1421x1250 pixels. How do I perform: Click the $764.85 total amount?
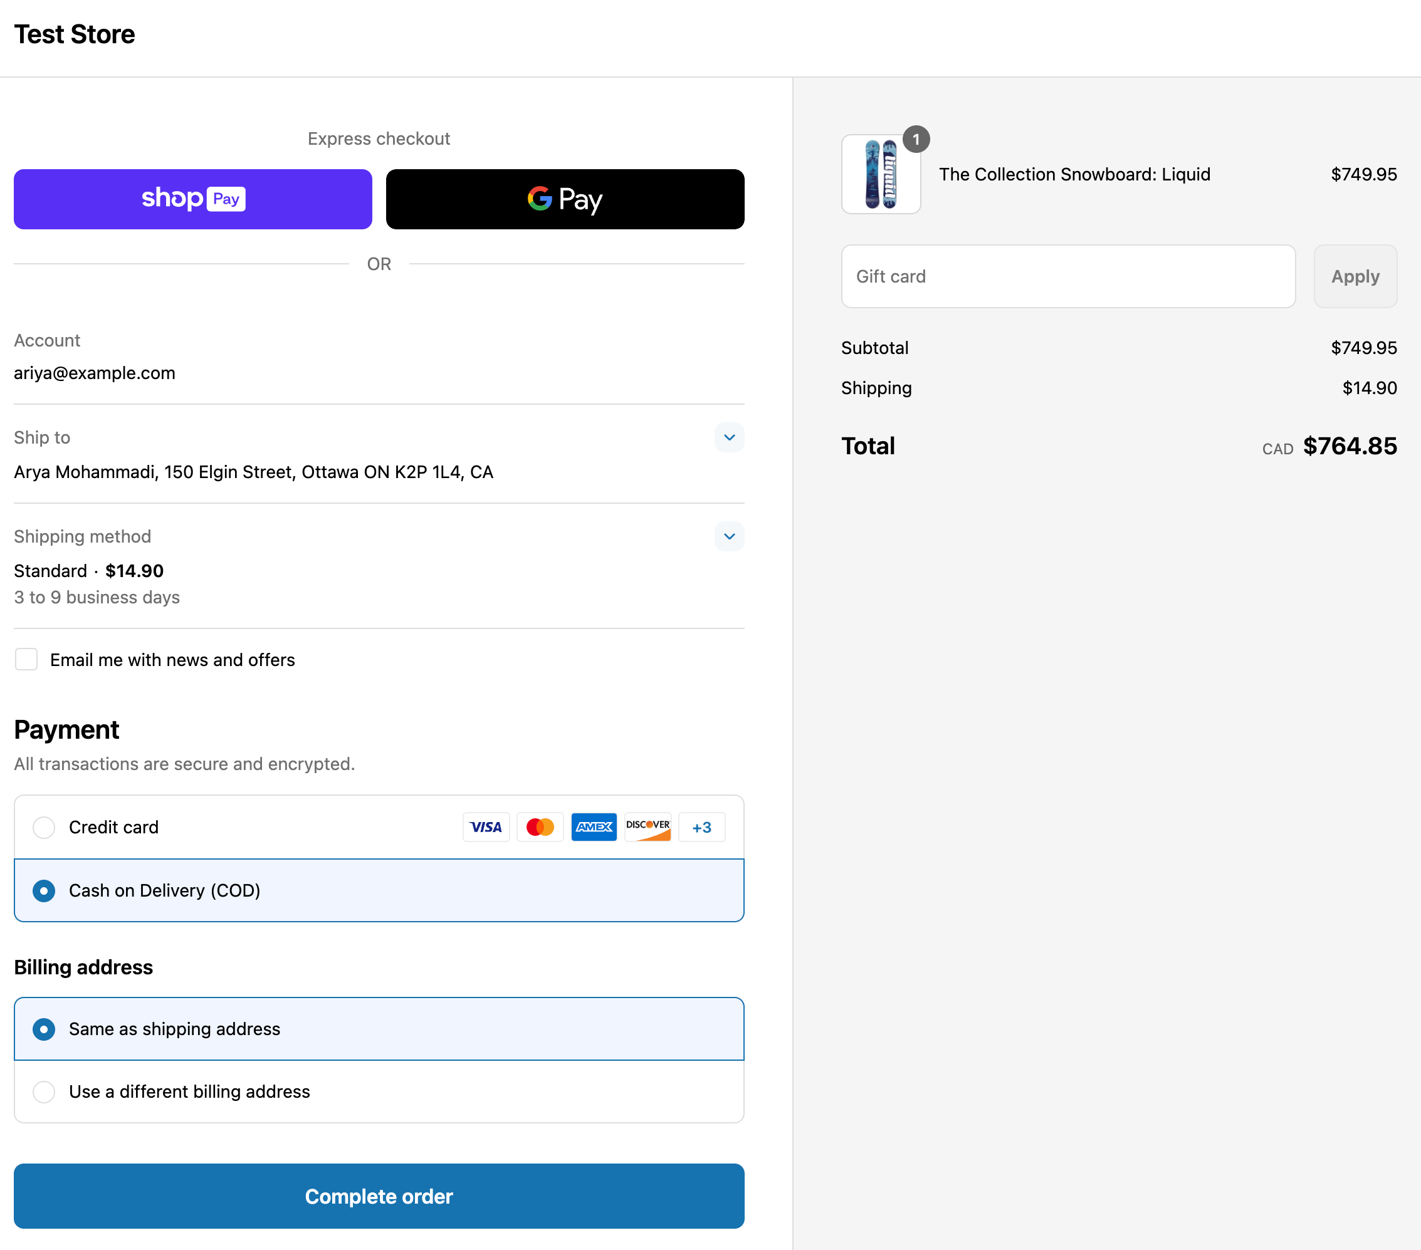click(x=1349, y=445)
